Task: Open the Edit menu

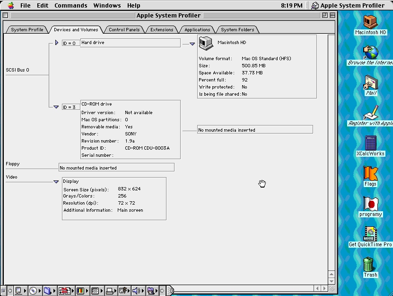Action: coord(43,6)
